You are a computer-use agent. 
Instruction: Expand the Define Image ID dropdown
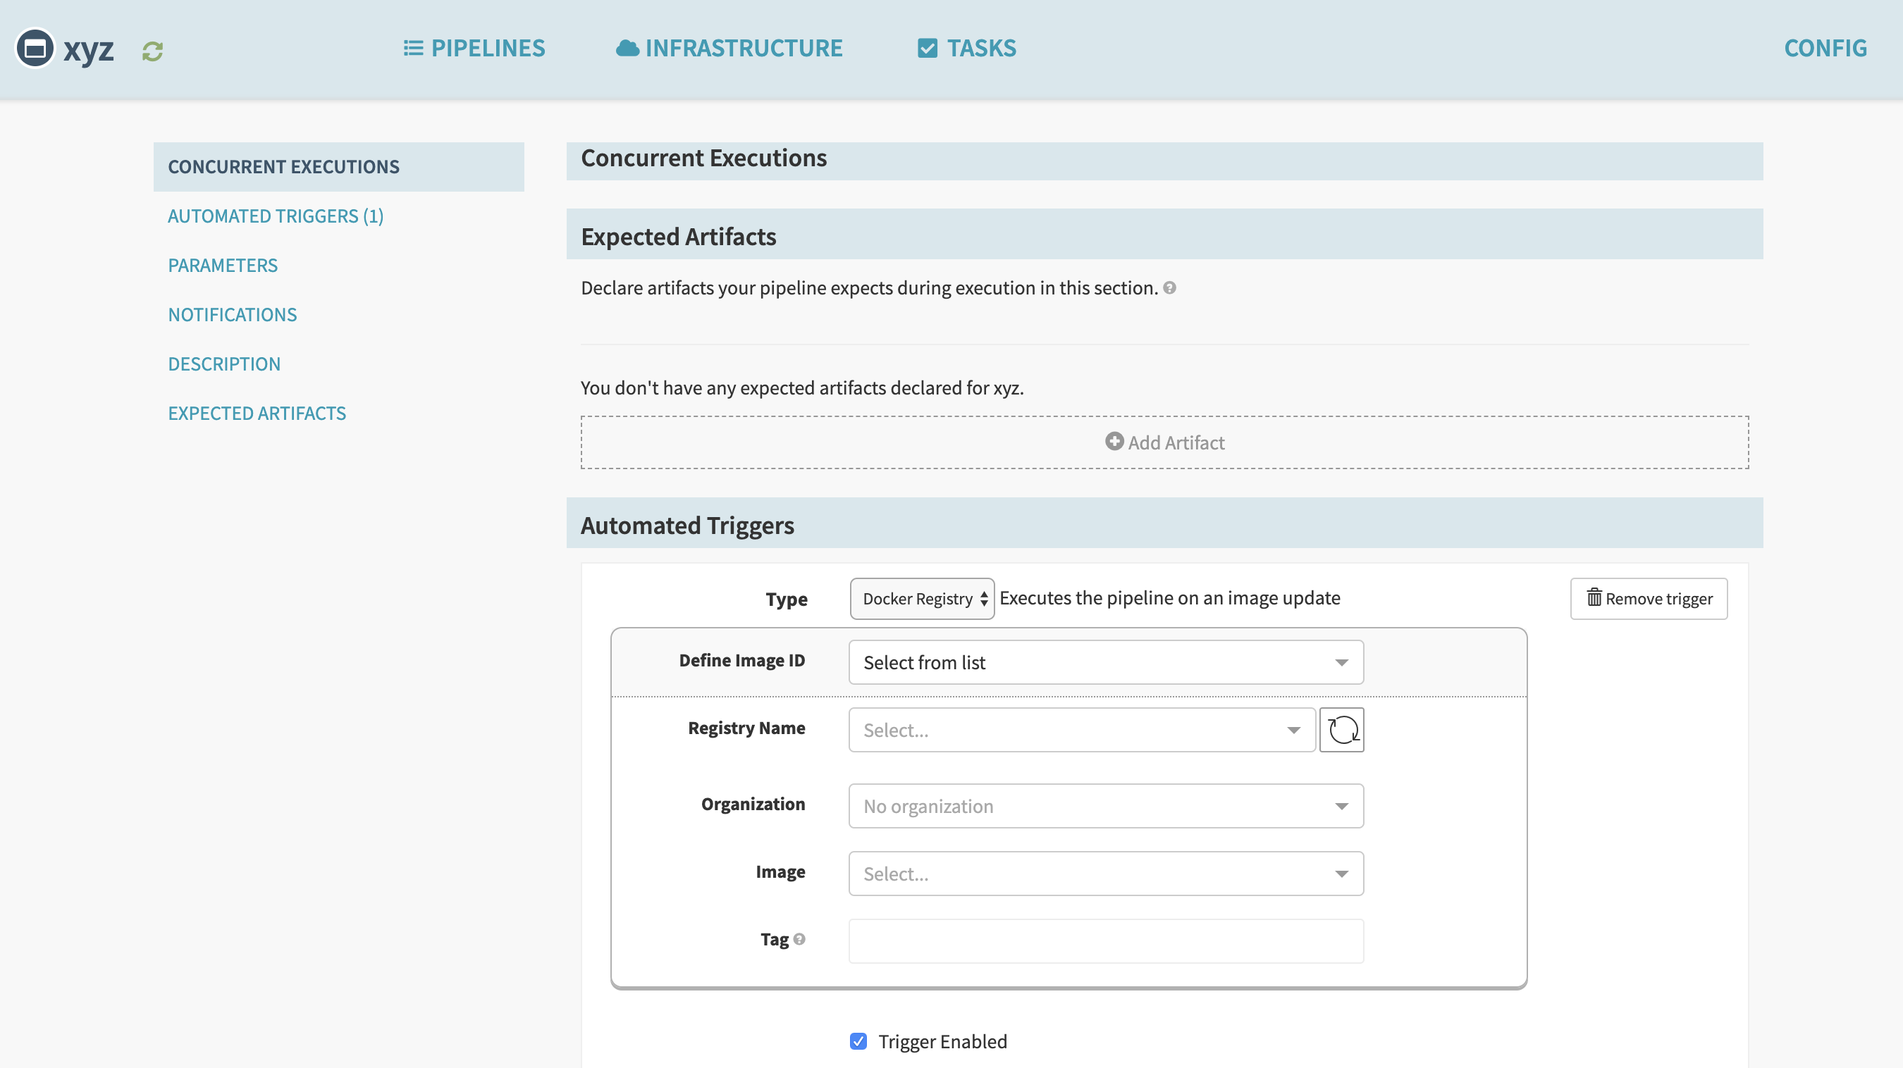coord(1105,662)
